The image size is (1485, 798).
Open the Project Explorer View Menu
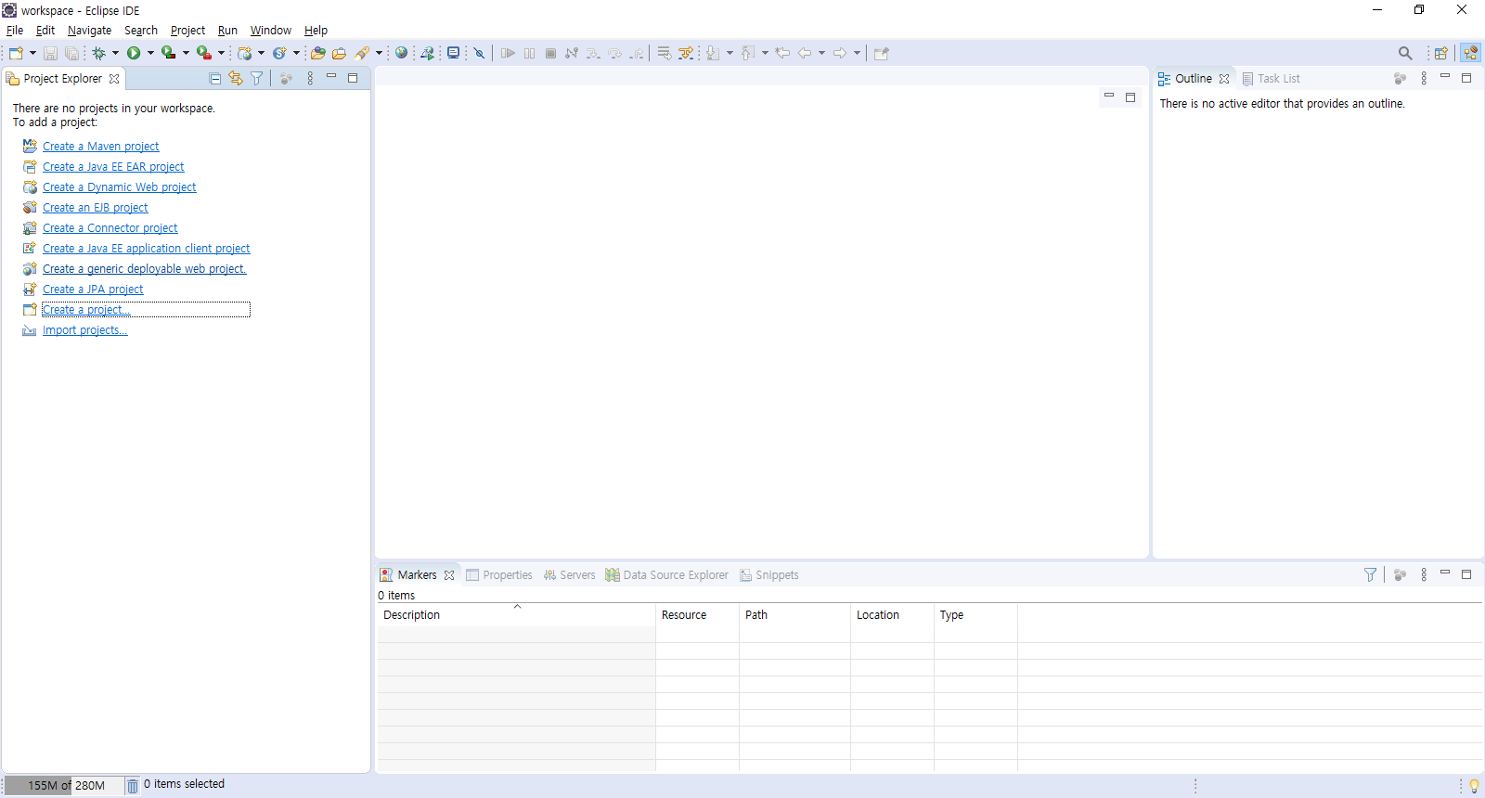310,79
